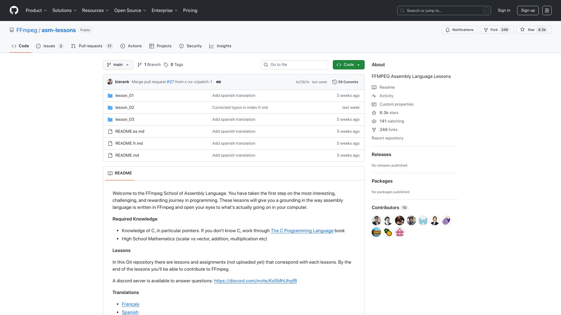The width and height of the screenshot is (561, 315).
Task: Click the star icon on the Star button
Action: point(522,30)
